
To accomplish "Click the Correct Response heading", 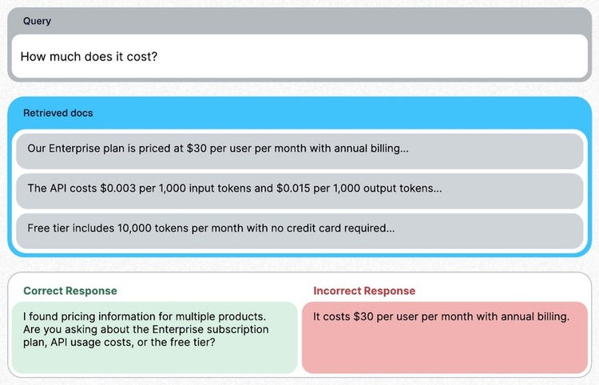I will click(x=70, y=291).
